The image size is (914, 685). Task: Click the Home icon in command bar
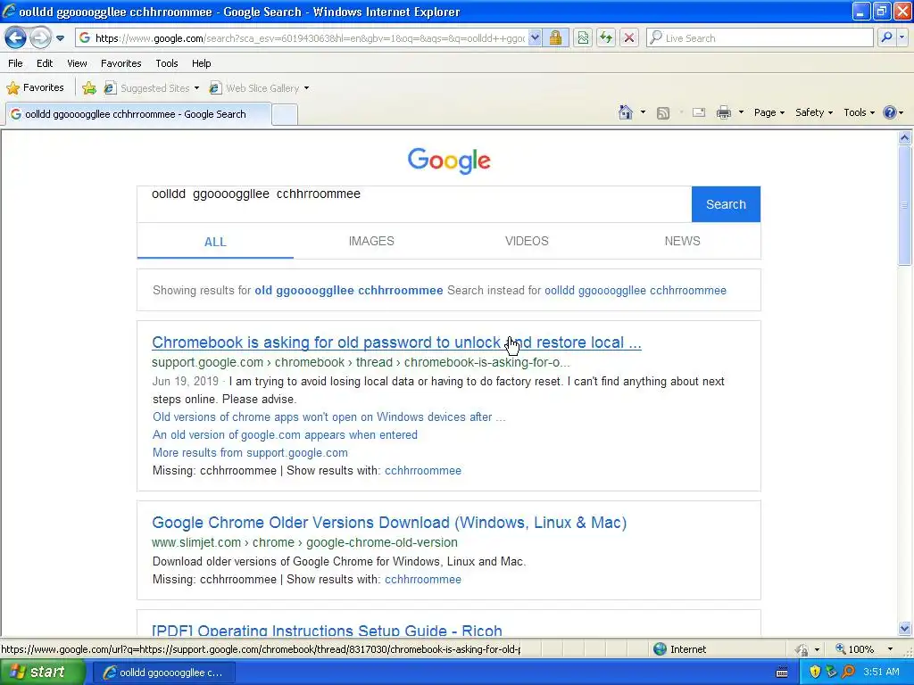[626, 112]
